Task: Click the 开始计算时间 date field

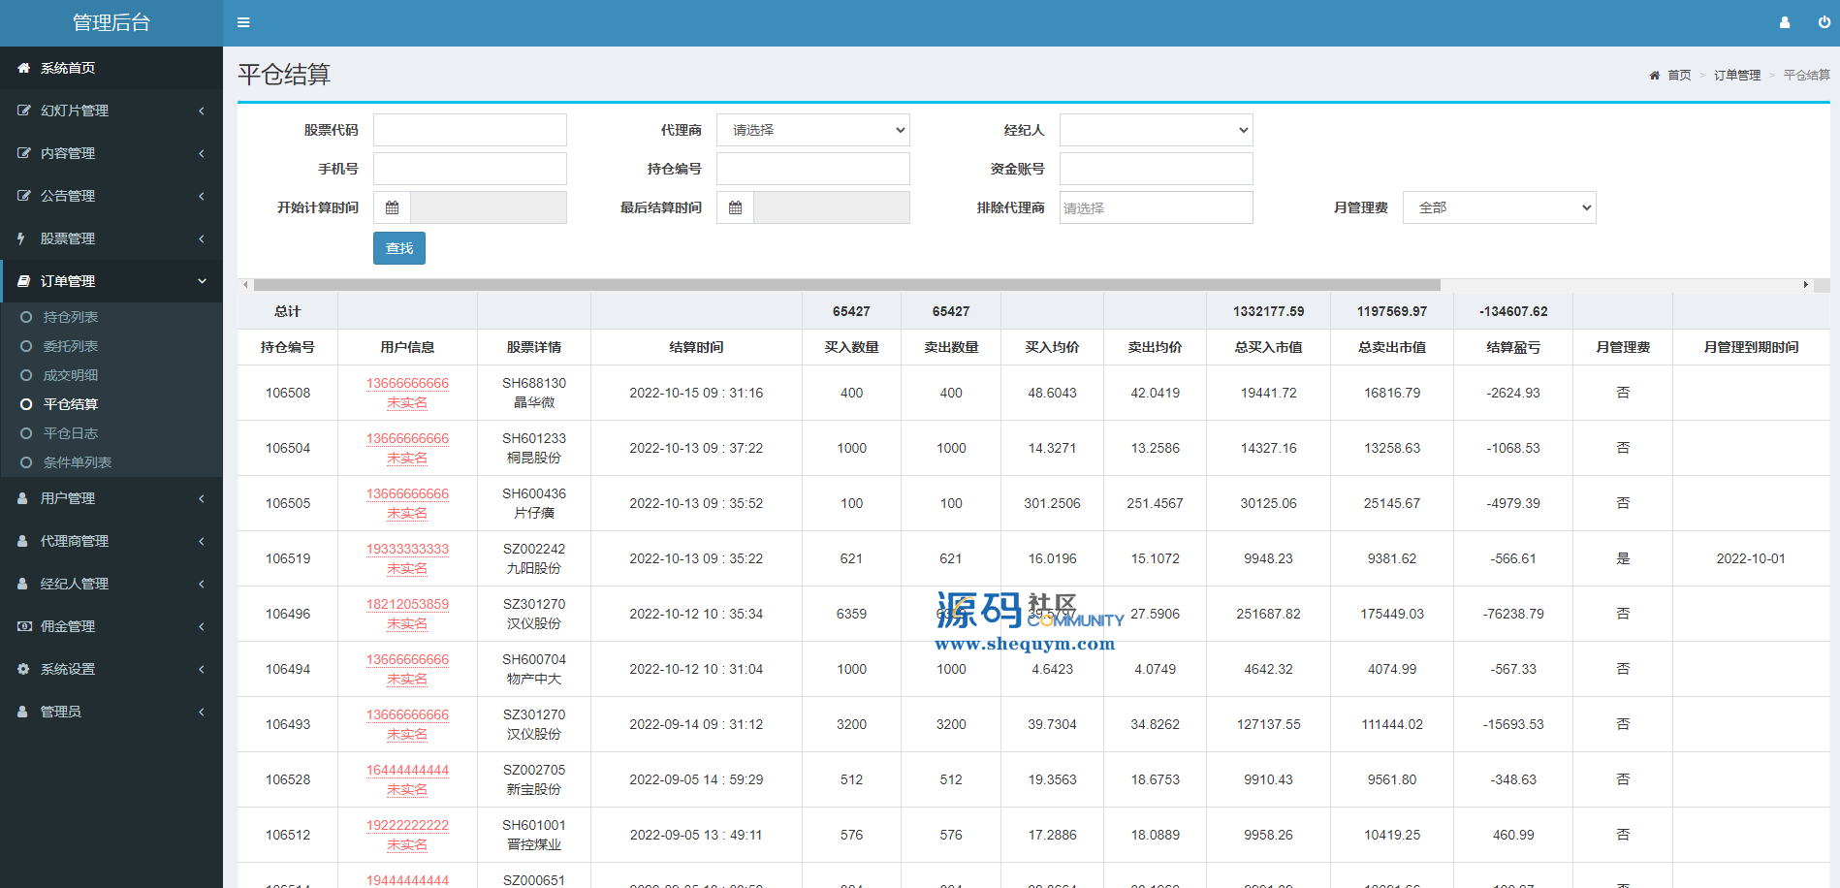Action: 489,207
